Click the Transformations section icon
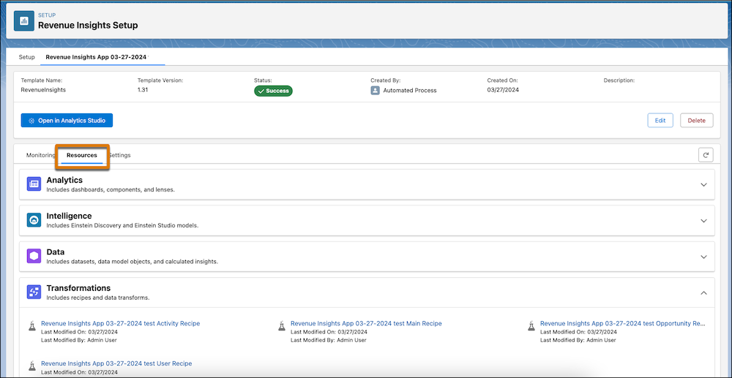Image resolution: width=732 pixels, height=378 pixels. click(34, 292)
